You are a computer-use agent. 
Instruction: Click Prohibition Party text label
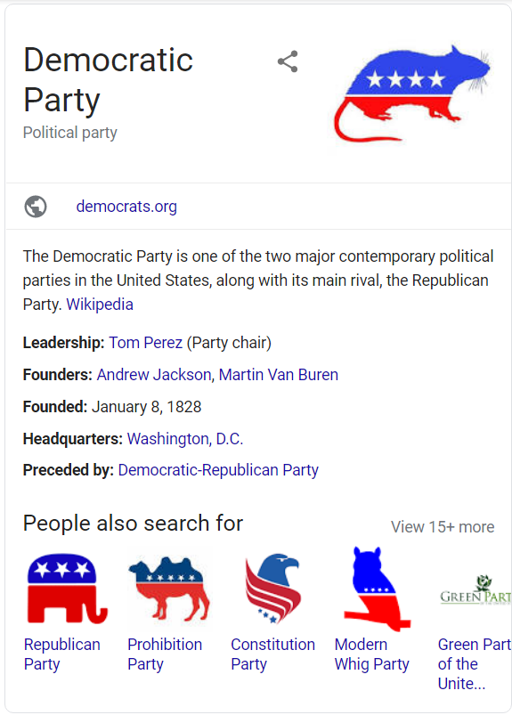point(165,654)
